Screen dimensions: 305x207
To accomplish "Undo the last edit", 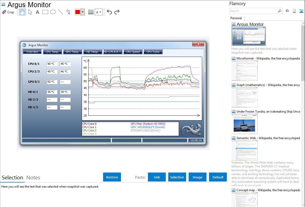I will pos(109,12).
